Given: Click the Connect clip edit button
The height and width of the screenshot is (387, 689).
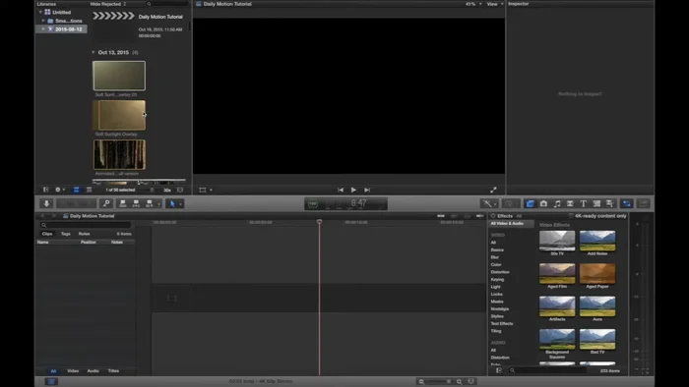Looking at the screenshot, I should pos(123,203).
